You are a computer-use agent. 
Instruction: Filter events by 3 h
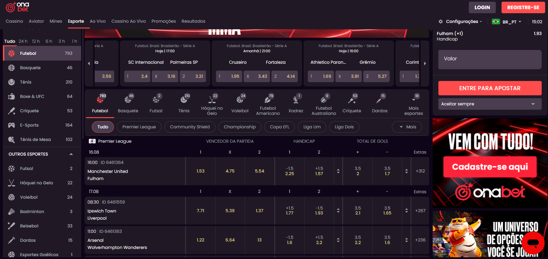(x=62, y=41)
